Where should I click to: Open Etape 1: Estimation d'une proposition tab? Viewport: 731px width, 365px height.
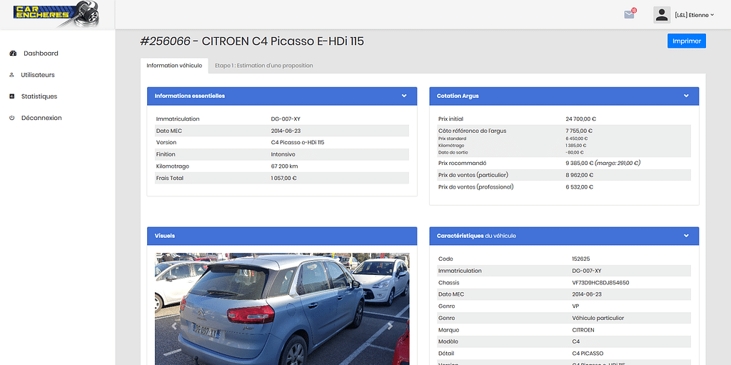(x=263, y=66)
